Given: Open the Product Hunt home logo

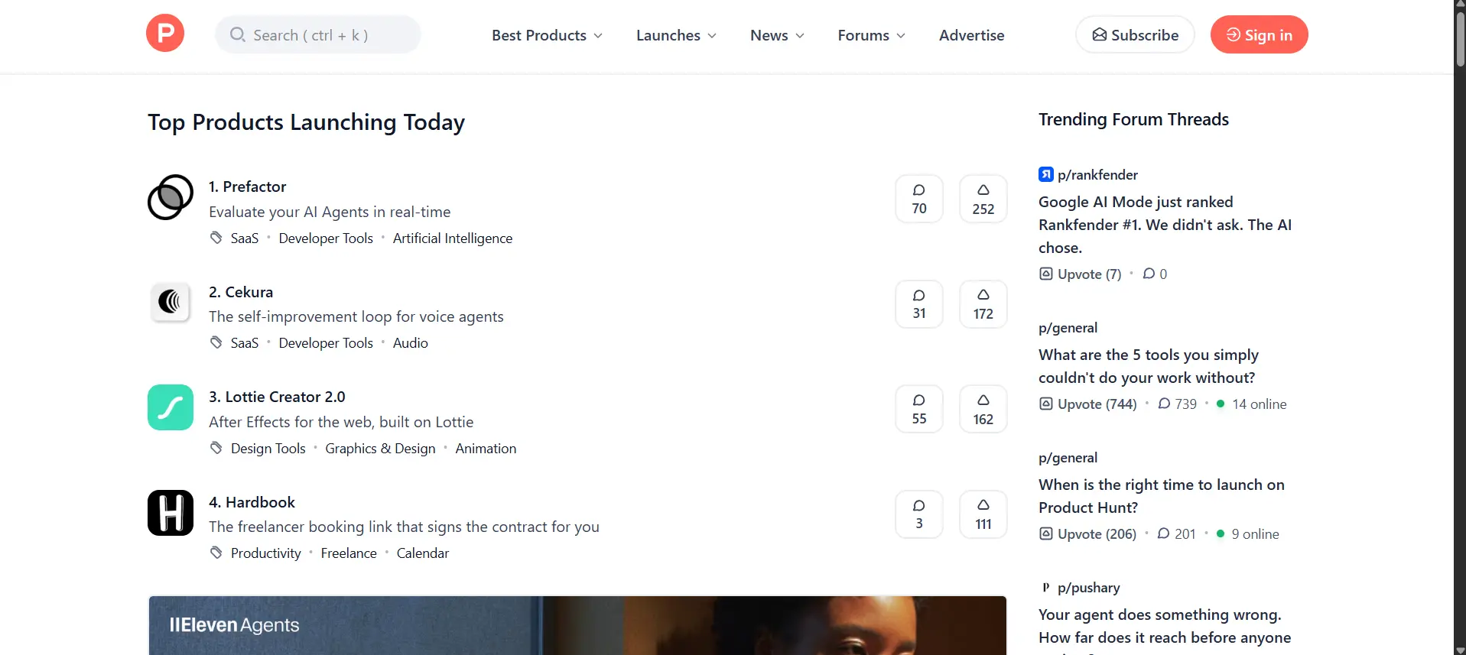Looking at the screenshot, I should point(165,33).
